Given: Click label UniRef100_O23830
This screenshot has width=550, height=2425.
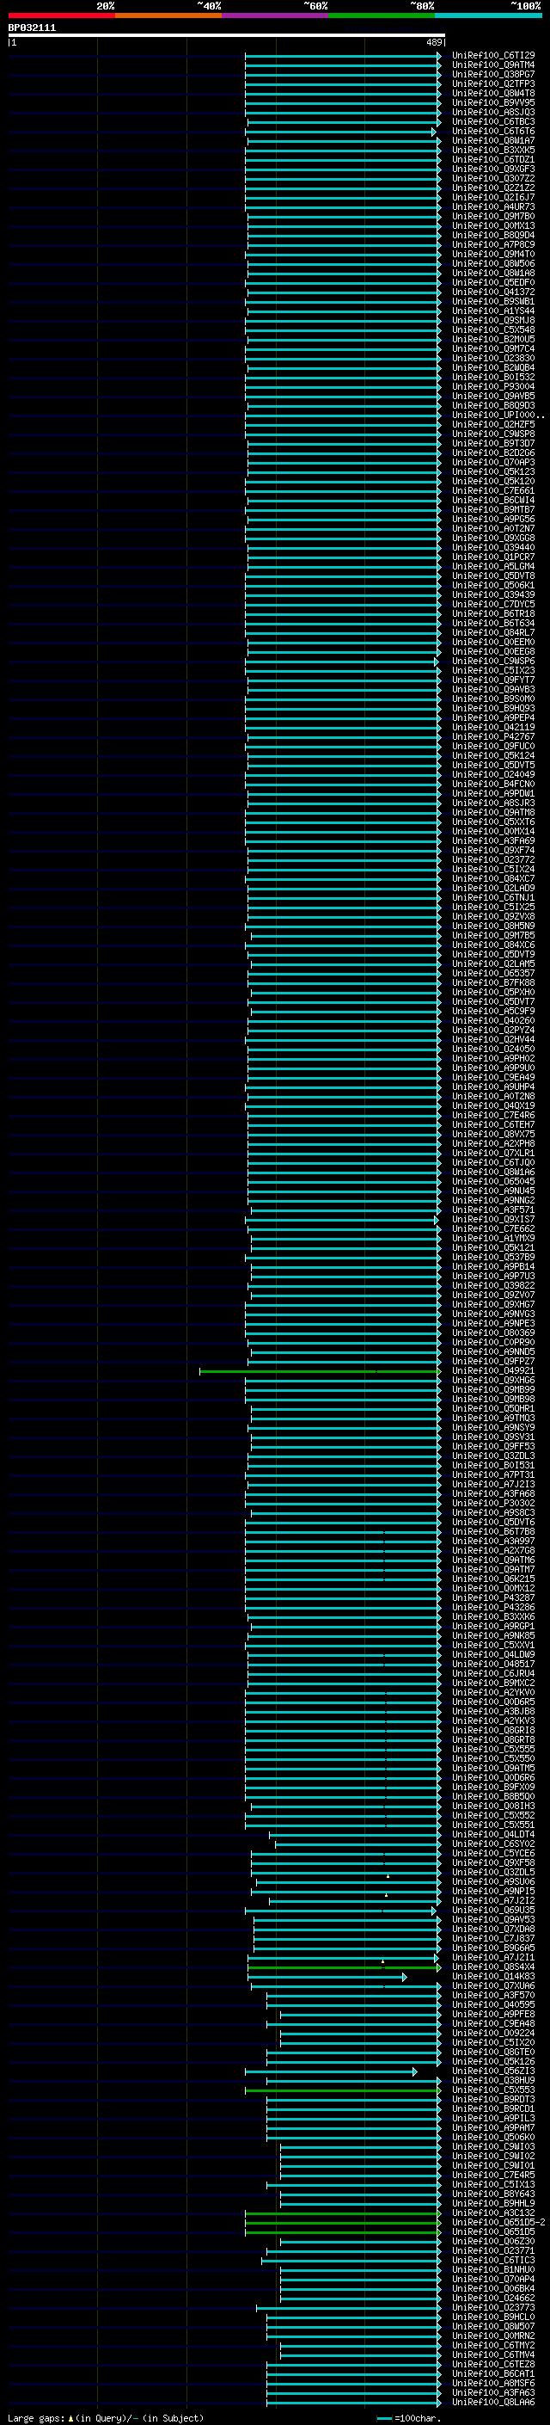Looking at the screenshot, I should (x=492, y=358).
